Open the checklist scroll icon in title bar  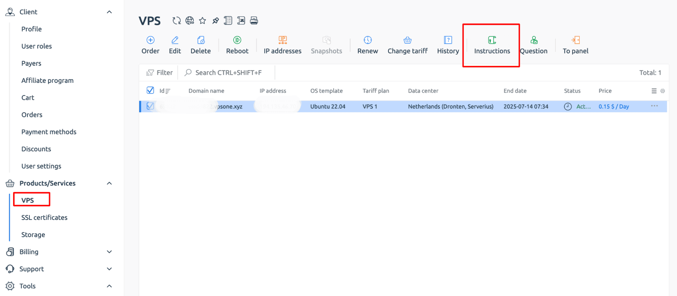coord(228,21)
